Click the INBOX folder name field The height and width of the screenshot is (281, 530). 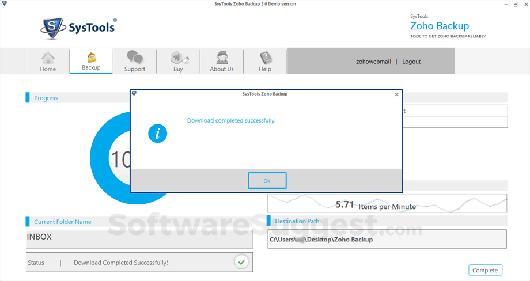pos(139,240)
